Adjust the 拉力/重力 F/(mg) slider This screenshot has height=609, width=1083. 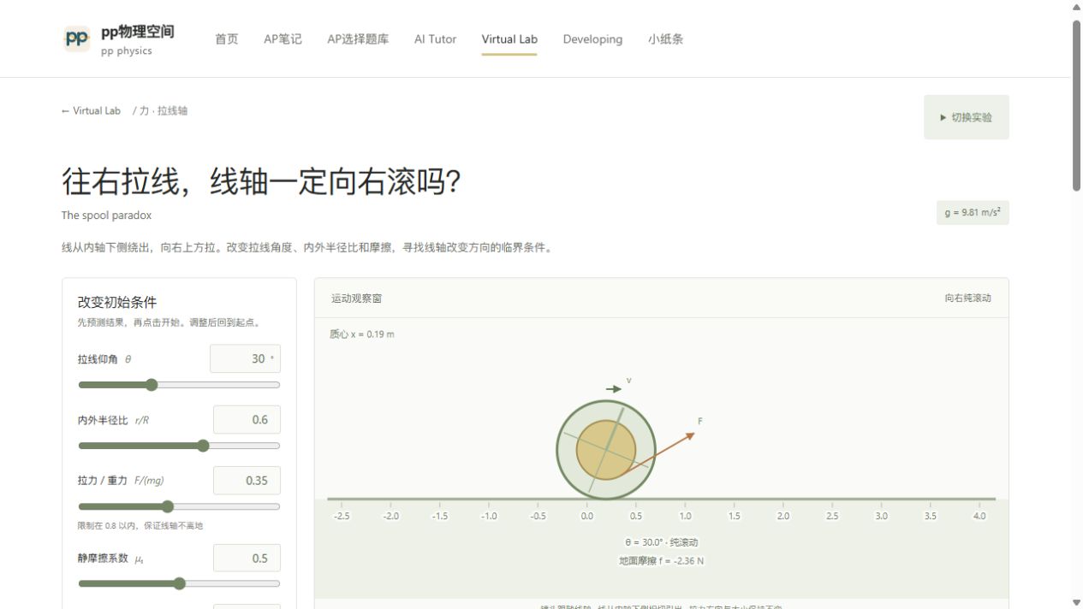pyautogui.click(x=179, y=506)
